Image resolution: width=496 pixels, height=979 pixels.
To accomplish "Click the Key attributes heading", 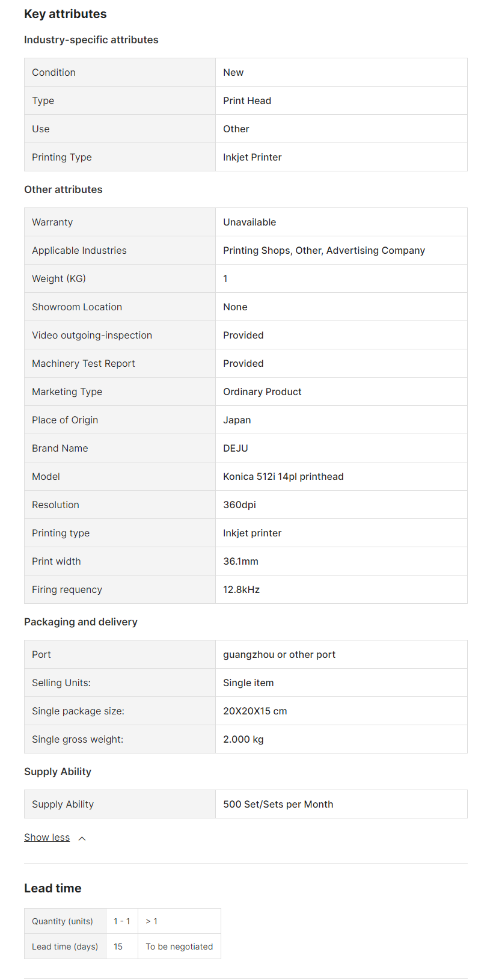I will 65,14.
